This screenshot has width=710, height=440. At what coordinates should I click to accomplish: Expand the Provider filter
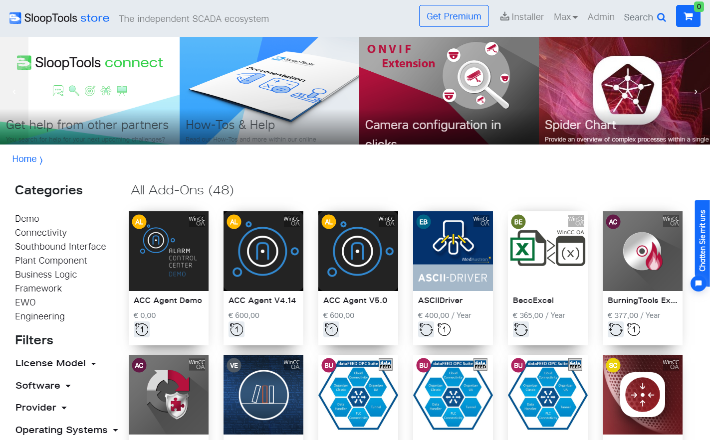point(41,408)
